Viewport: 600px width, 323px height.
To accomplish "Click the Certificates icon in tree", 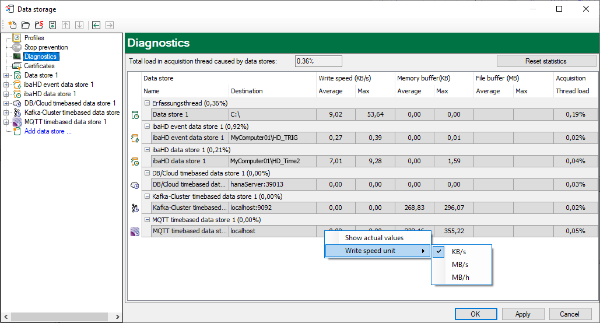I will (17, 66).
